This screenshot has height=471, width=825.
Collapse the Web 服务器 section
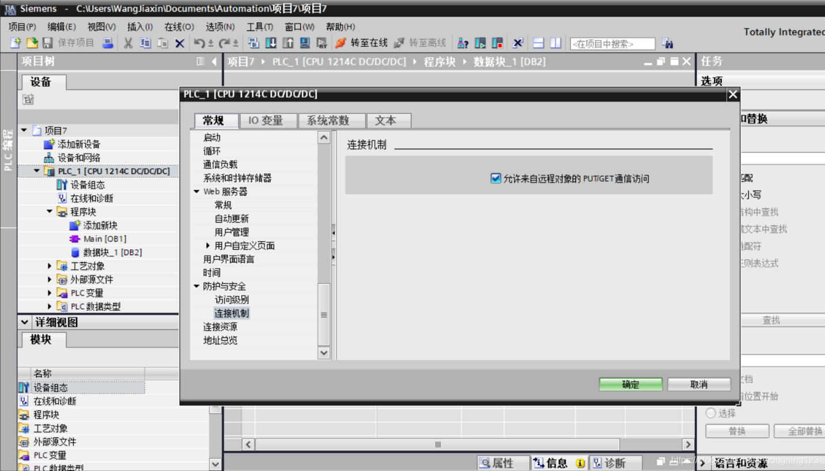[196, 191]
